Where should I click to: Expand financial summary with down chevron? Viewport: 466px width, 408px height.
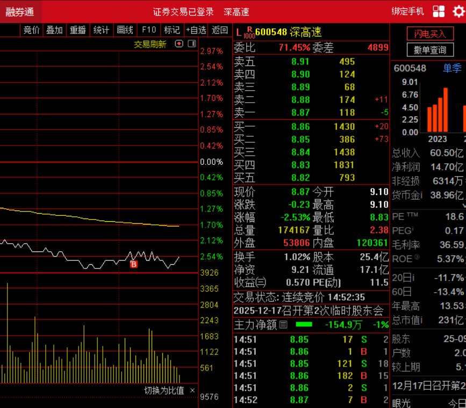point(464,206)
